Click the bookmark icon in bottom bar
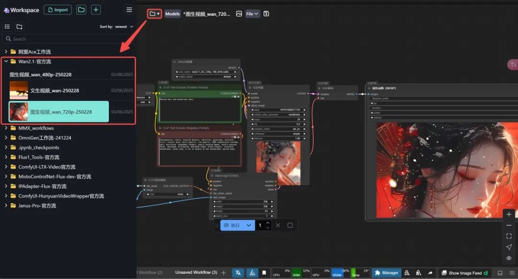Image resolution: width=518 pixels, height=279 pixels. (264, 273)
